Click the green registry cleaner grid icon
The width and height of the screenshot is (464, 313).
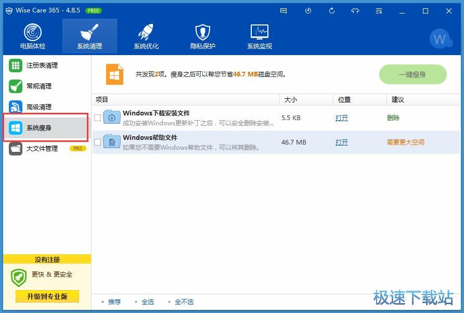(x=16, y=66)
